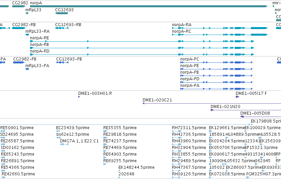This screenshot has width=281, height=179.
Task: Click the norpA-PE protein label
Action: [190, 66]
